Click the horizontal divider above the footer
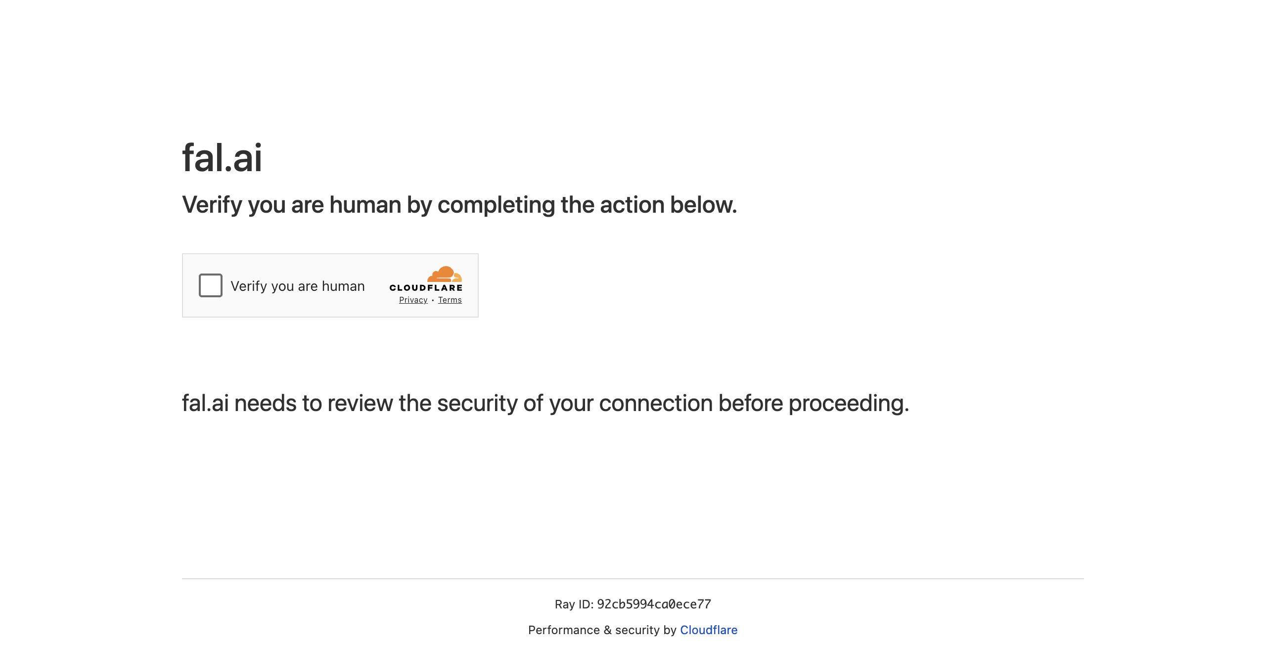This screenshot has height=645, width=1266. (633, 578)
